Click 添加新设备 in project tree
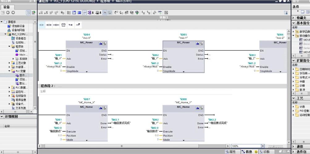Image resolution: width=310 pixels, height=154 pixels. click(18, 26)
